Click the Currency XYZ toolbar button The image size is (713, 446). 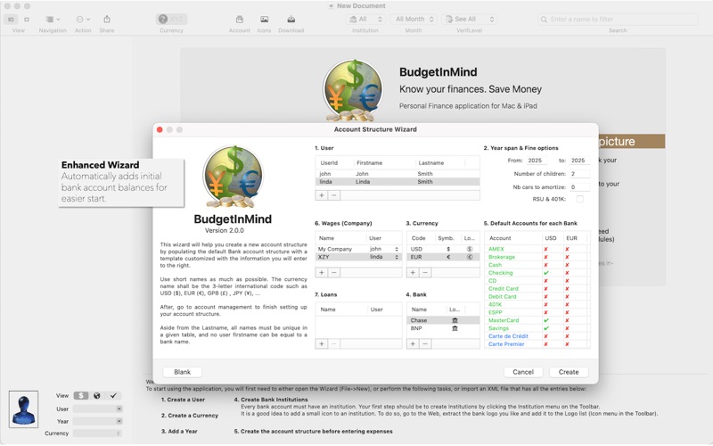click(171, 19)
